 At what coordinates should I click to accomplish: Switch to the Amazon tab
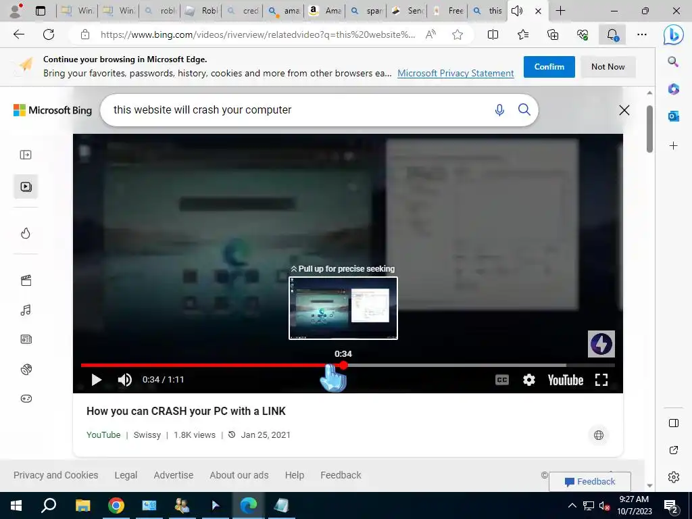[x=324, y=11]
